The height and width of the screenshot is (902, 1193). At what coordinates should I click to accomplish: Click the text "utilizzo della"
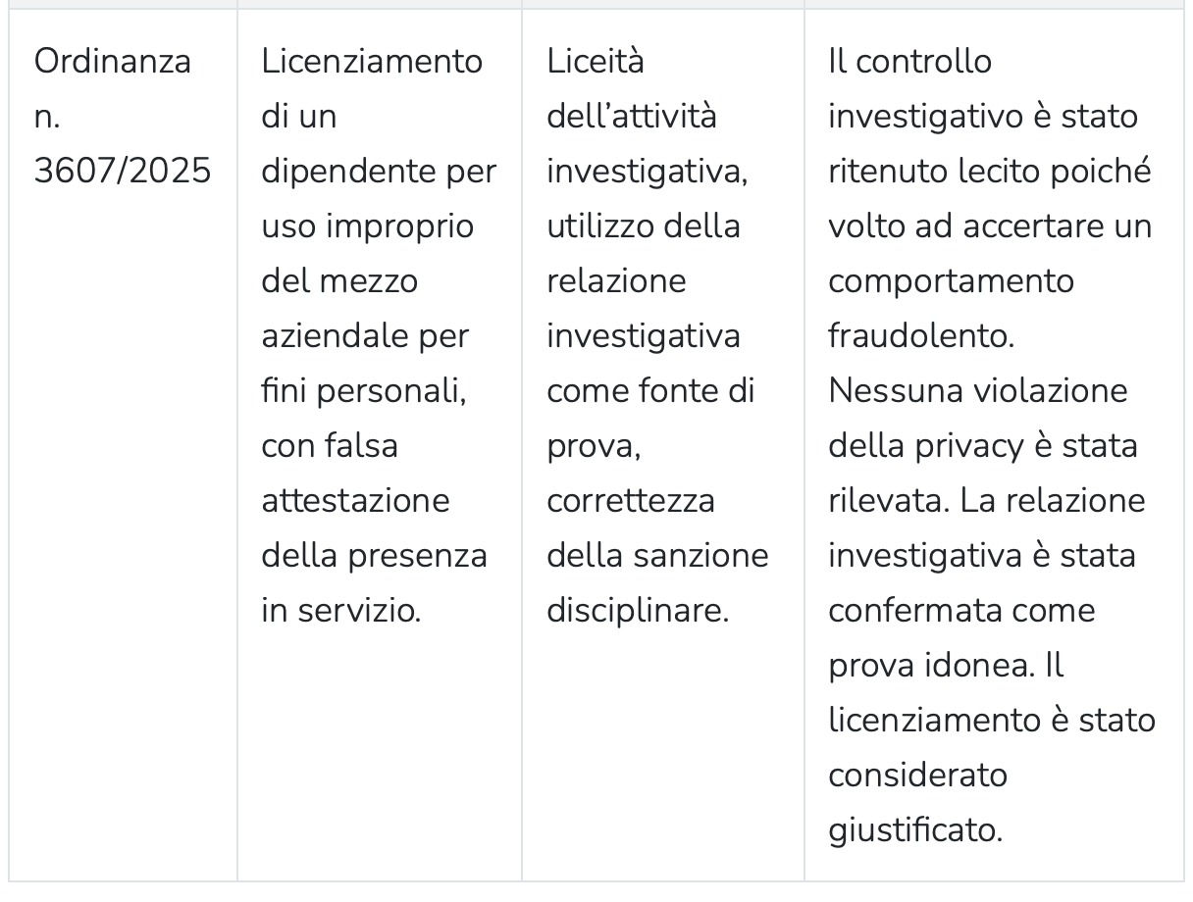tap(643, 226)
